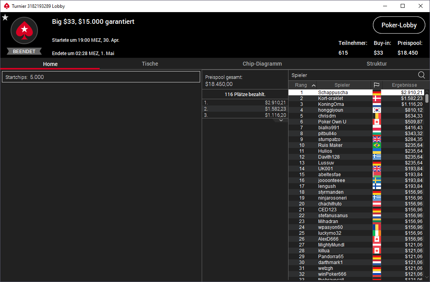Open the Poker-Lobby button
Image resolution: width=430 pixels, height=282 pixels.
point(399,25)
